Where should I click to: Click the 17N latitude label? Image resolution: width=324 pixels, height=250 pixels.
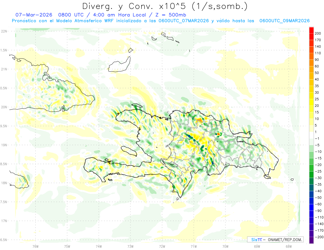4,221
